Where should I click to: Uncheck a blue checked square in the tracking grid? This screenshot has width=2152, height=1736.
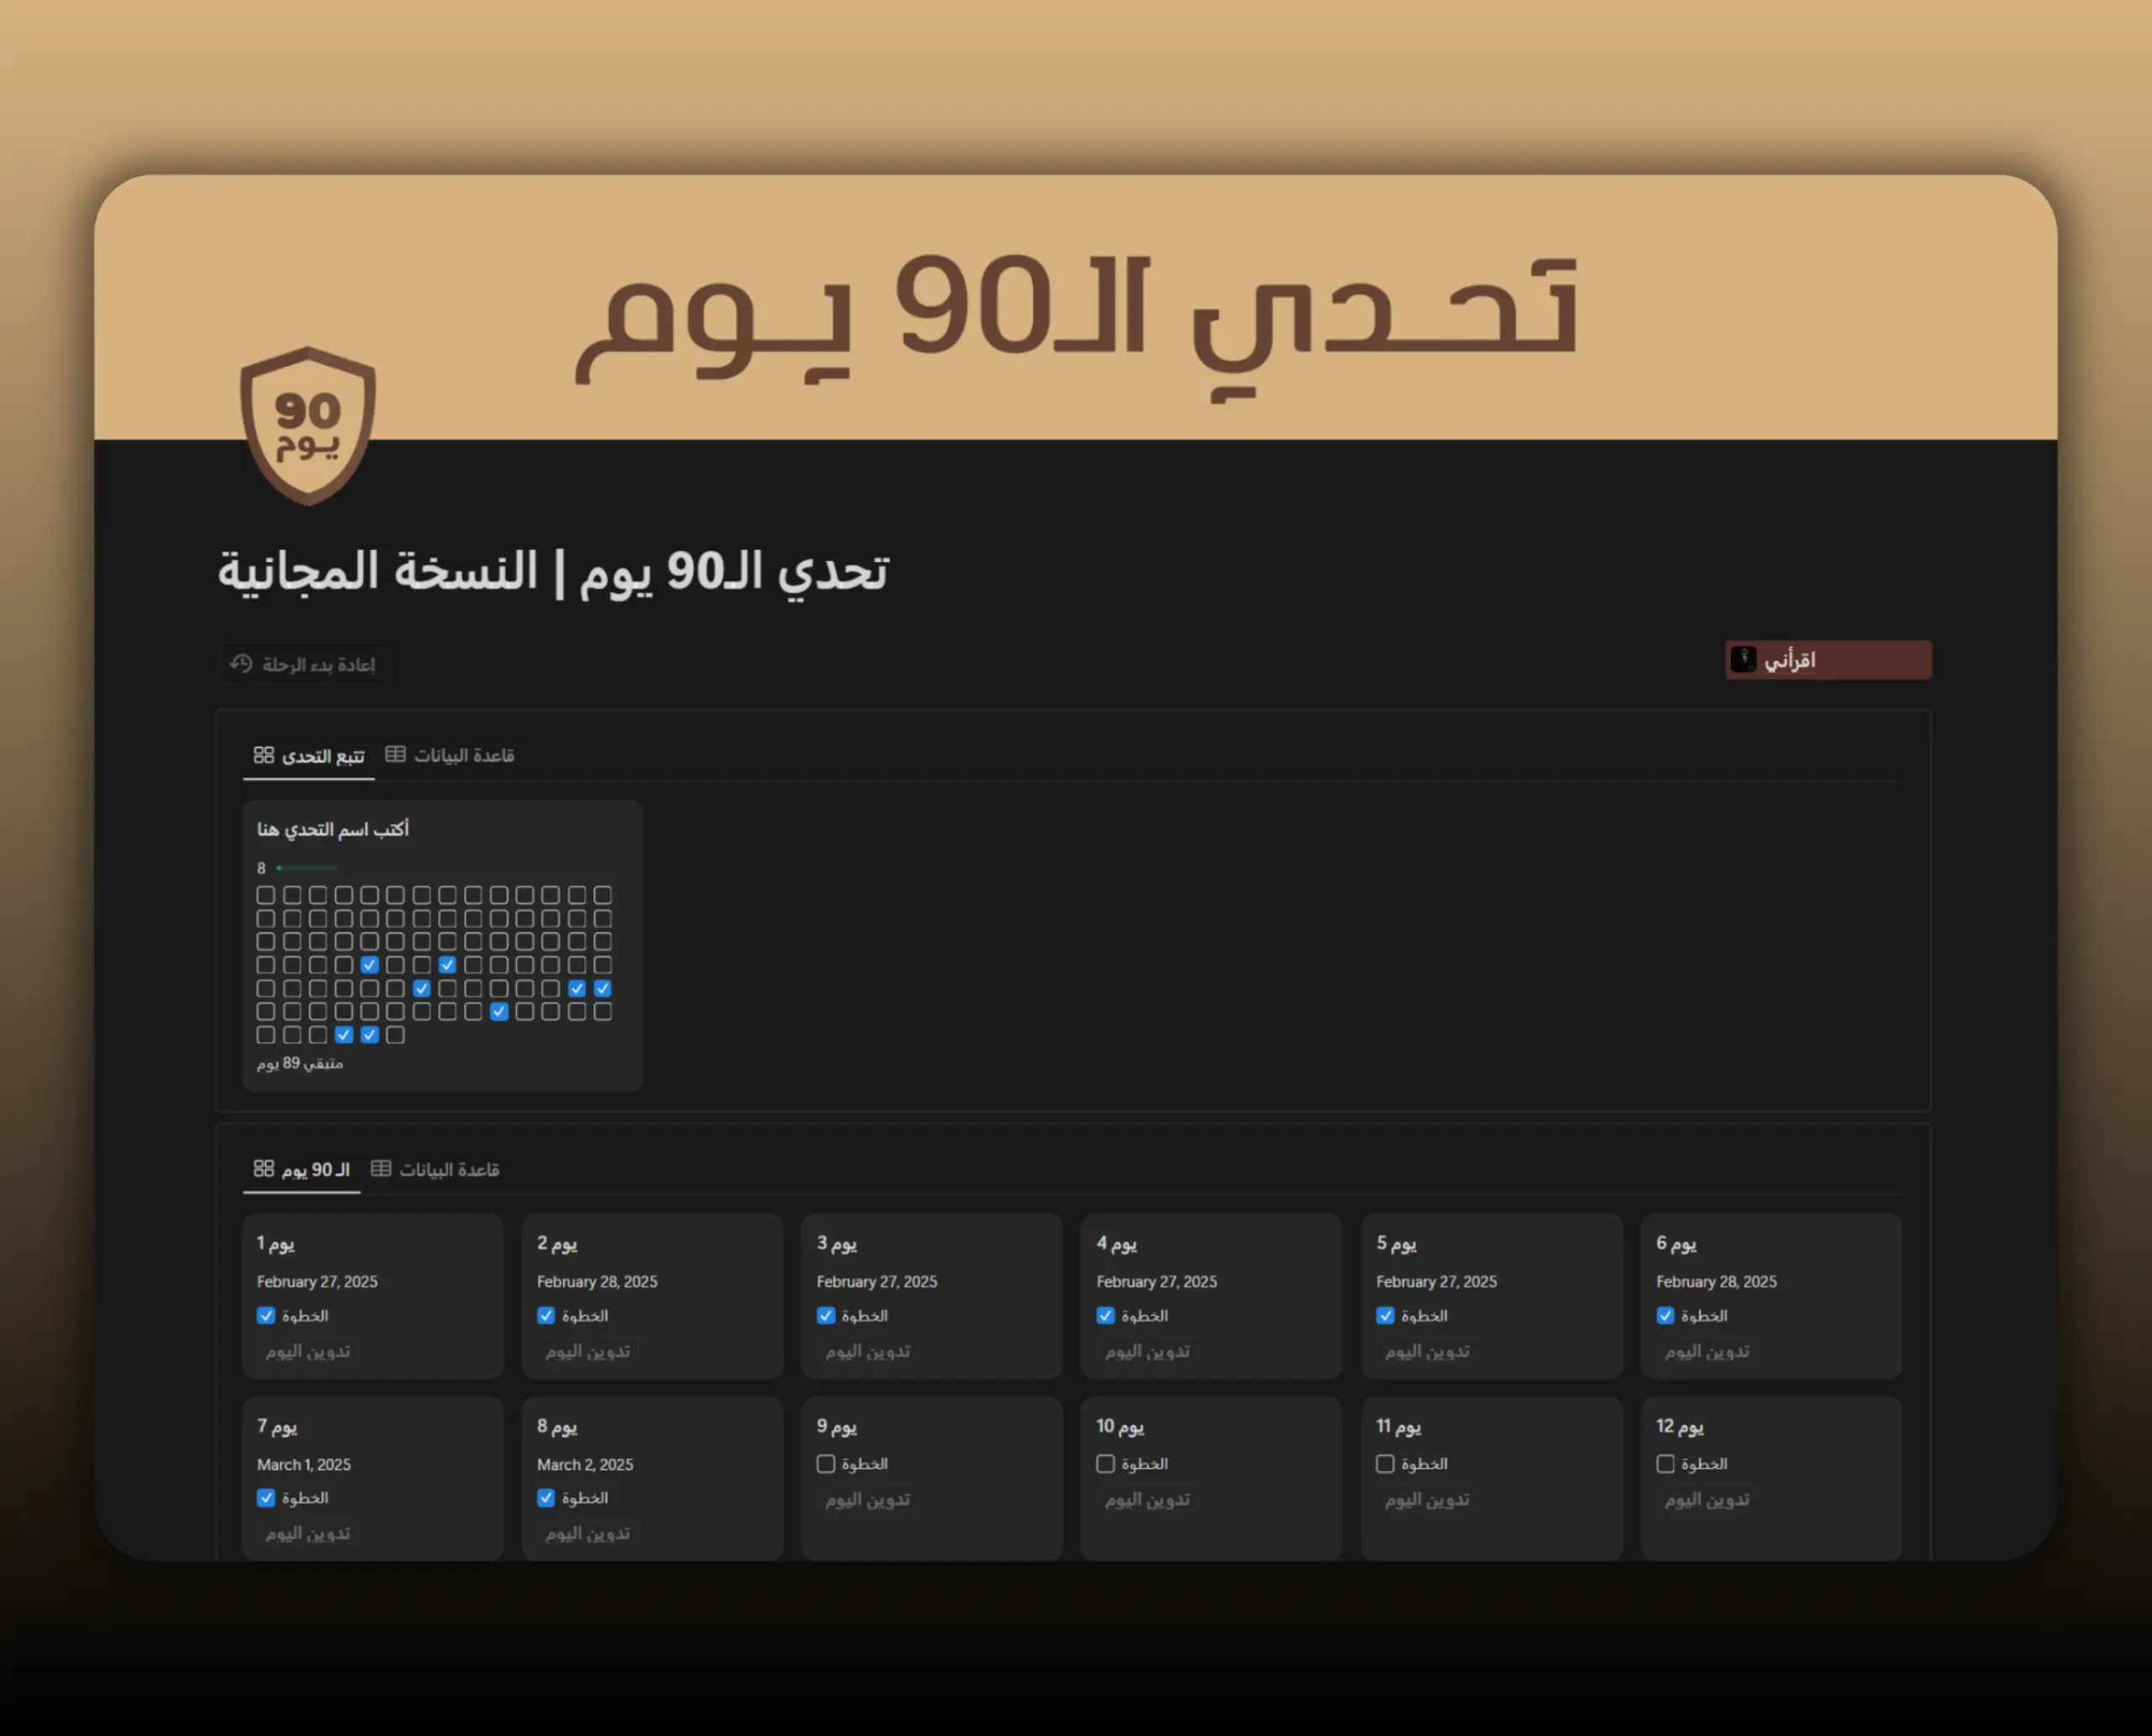pyautogui.click(x=370, y=965)
